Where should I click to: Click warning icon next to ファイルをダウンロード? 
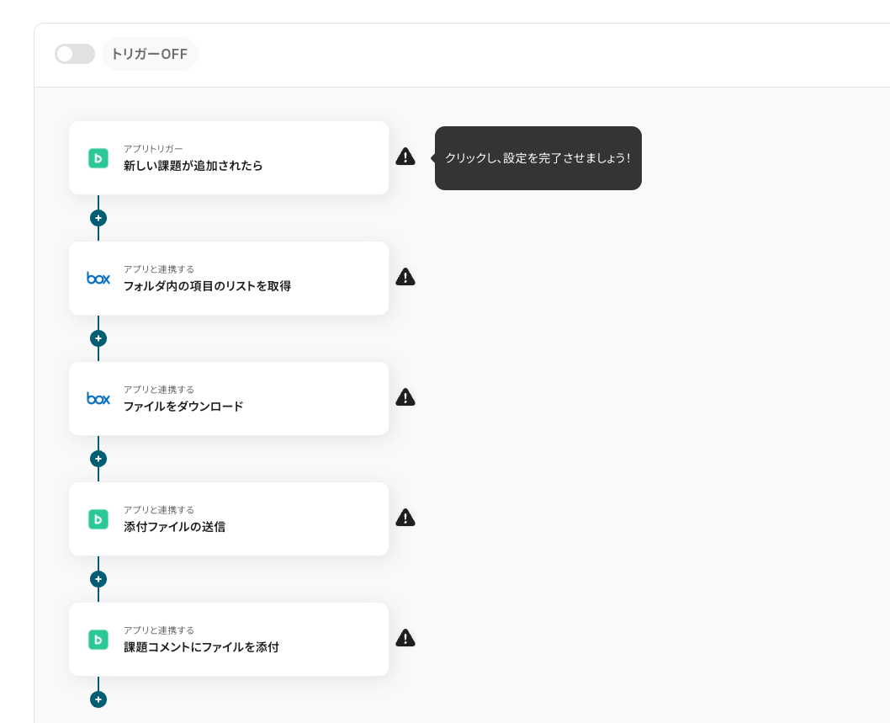405,397
